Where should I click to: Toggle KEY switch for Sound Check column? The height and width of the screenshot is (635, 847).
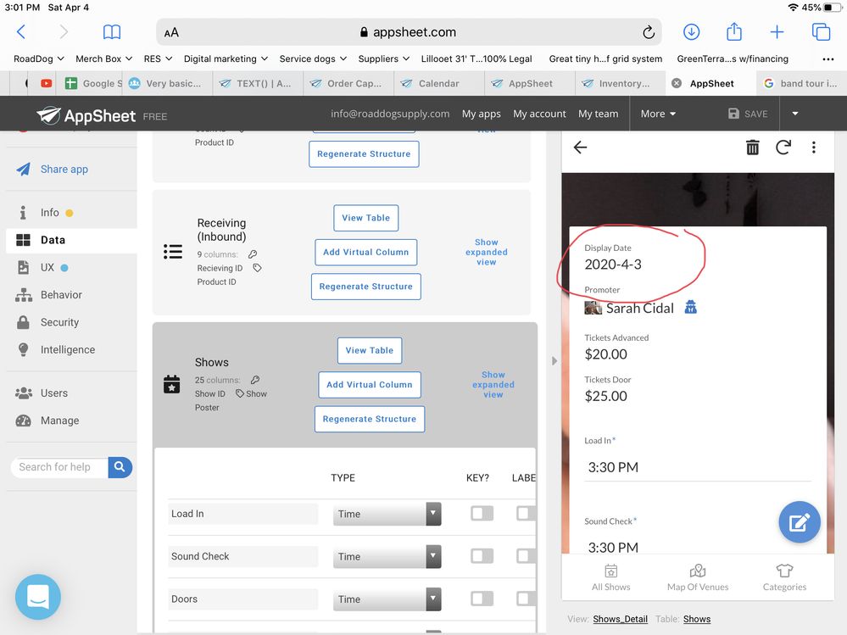[482, 555]
